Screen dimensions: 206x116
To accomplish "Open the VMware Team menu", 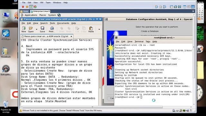I will pyautogui.click(x=48, y=3).
